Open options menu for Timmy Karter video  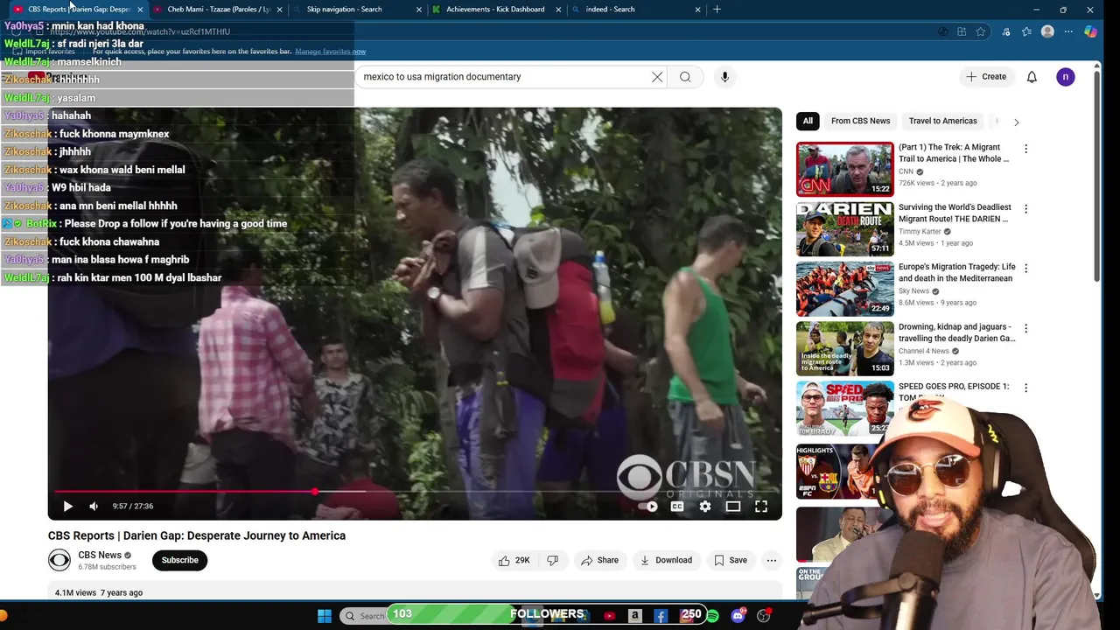[x=1025, y=208]
